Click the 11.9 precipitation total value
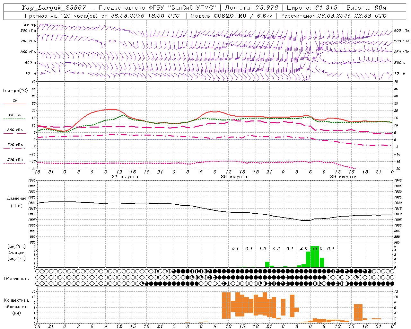The height and width of the screenshot is (329, 411). point(317,249)
